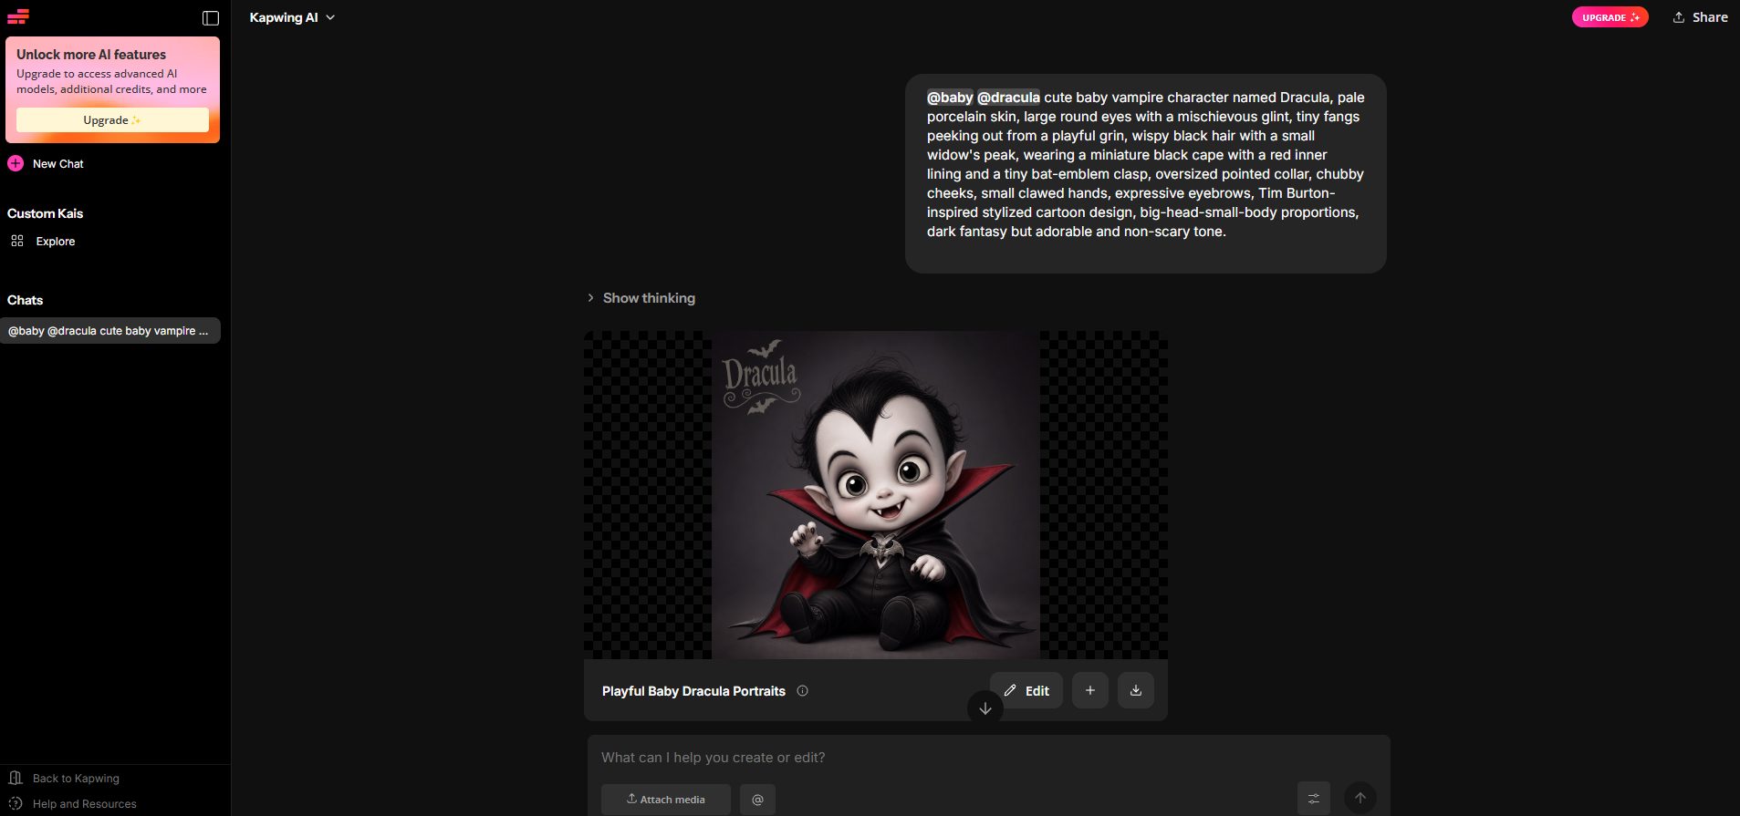This screenshot has width=1740, height=816.
Task: Click the Kapwing logo icon
Action: coord(18,16)
